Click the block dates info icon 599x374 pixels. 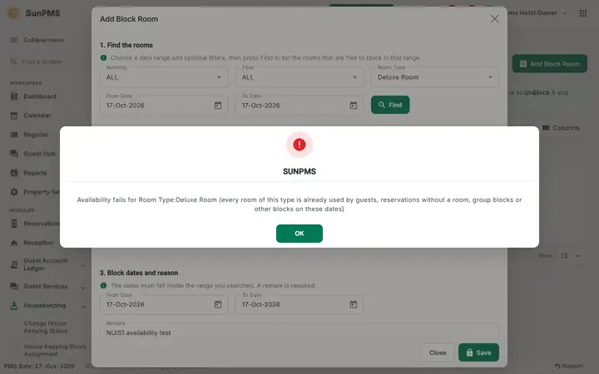[x=103, y=285]
